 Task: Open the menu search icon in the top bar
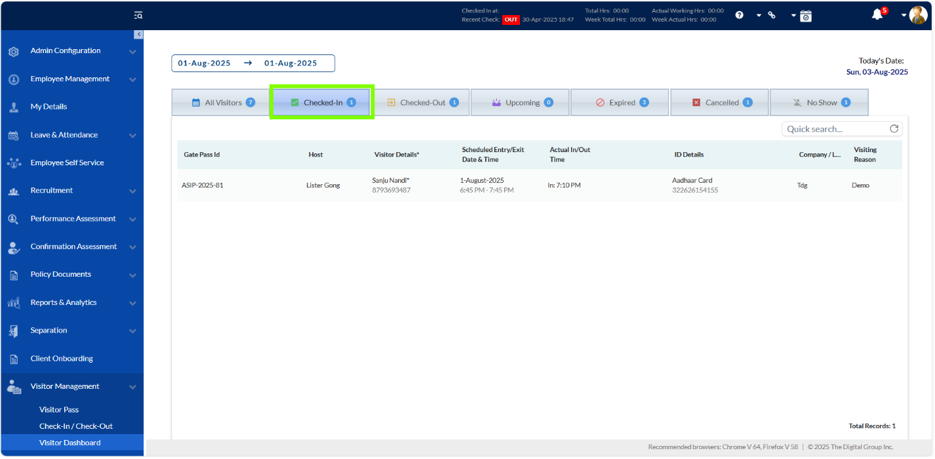click(x=138, y=15)
